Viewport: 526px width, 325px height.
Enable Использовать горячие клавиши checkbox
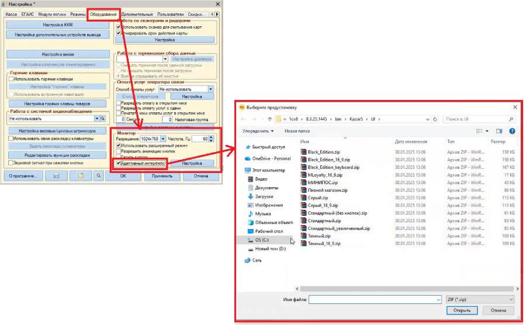click(11, 79)
